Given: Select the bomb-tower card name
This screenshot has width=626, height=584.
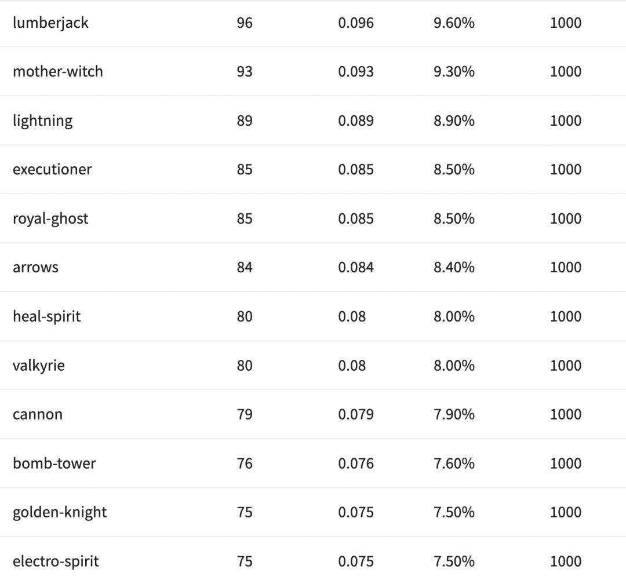Looking at the screenshot, I should 54,463.
